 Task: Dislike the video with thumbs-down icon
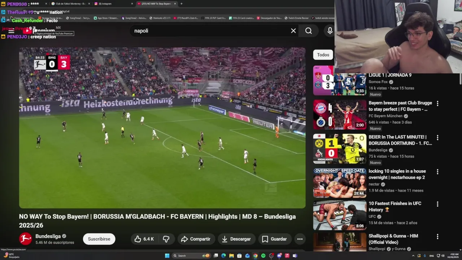pyautogui.click(x=166, y=239)
